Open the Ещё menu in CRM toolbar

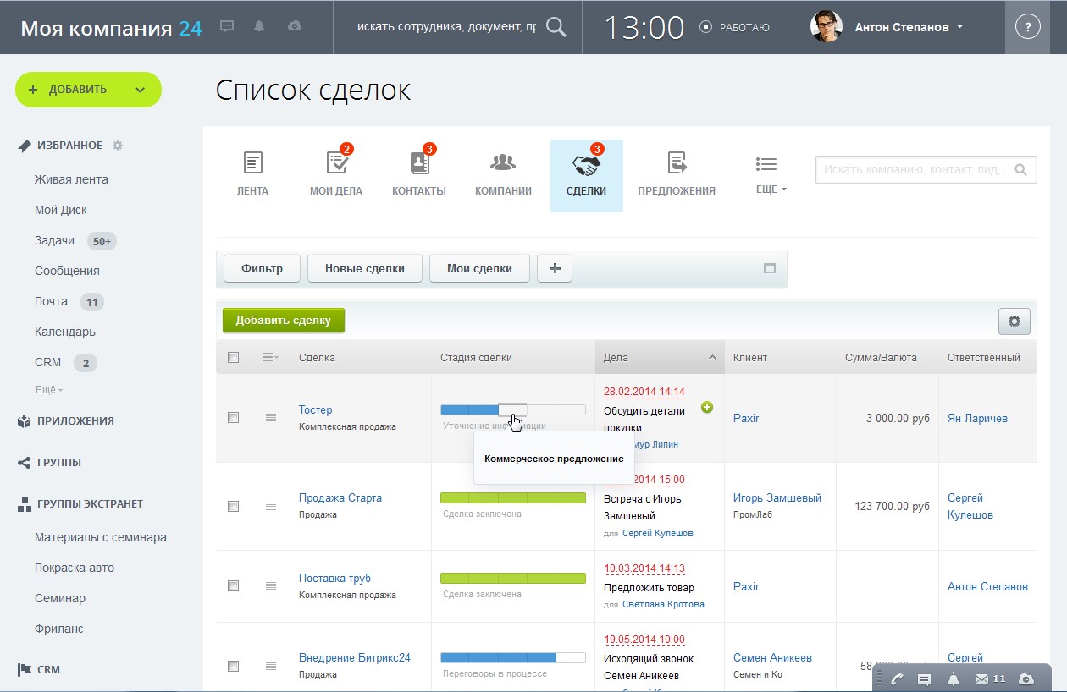[x=770, y=174]
